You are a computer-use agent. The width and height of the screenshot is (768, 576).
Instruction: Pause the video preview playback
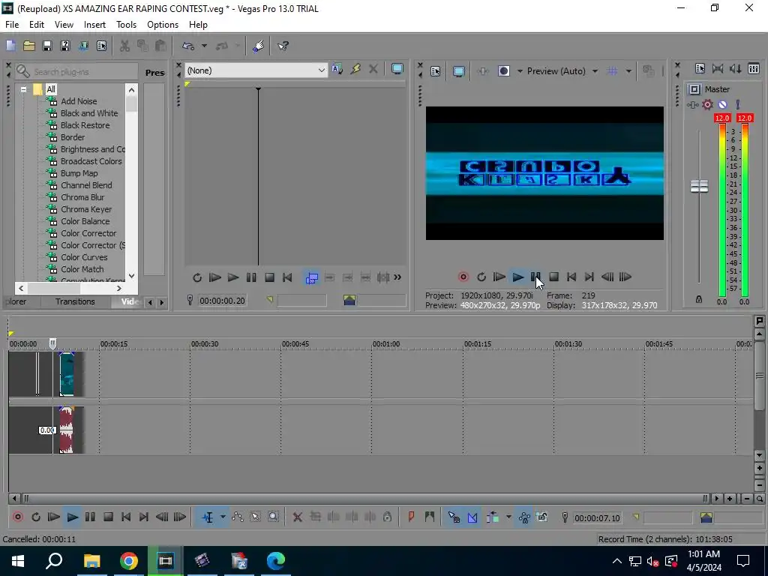pos(535,277)
